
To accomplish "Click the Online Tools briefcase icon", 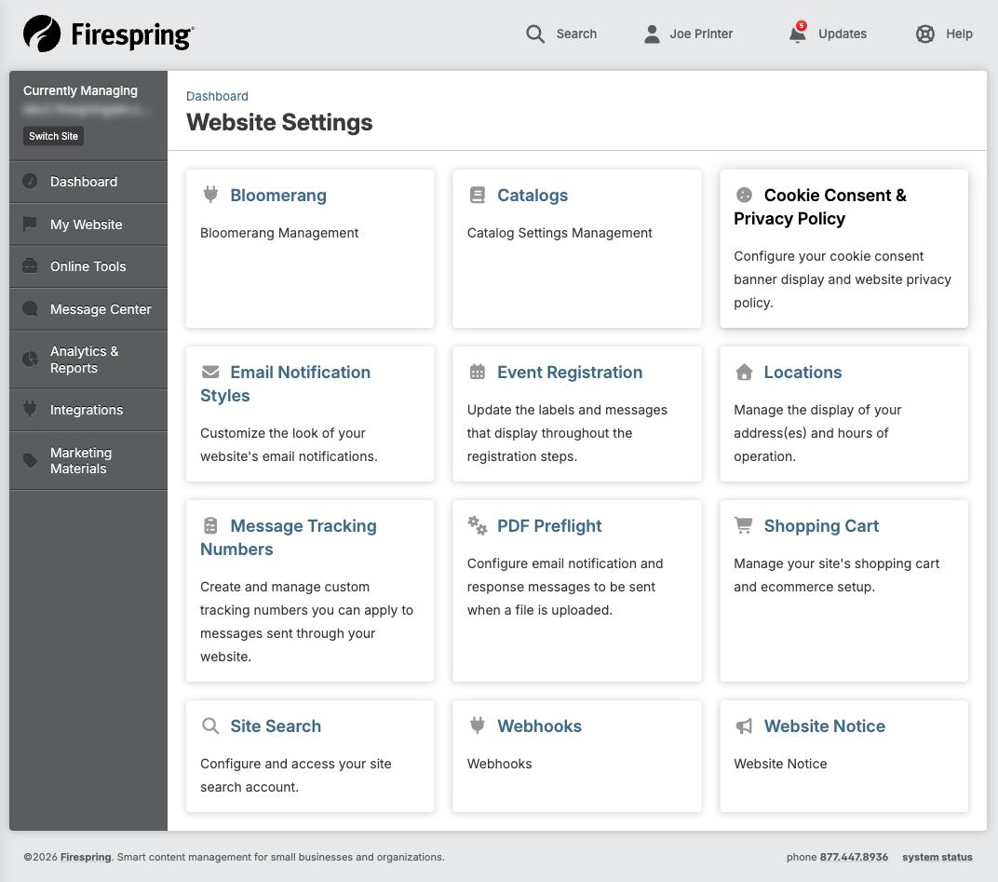I will pos(30,266).
